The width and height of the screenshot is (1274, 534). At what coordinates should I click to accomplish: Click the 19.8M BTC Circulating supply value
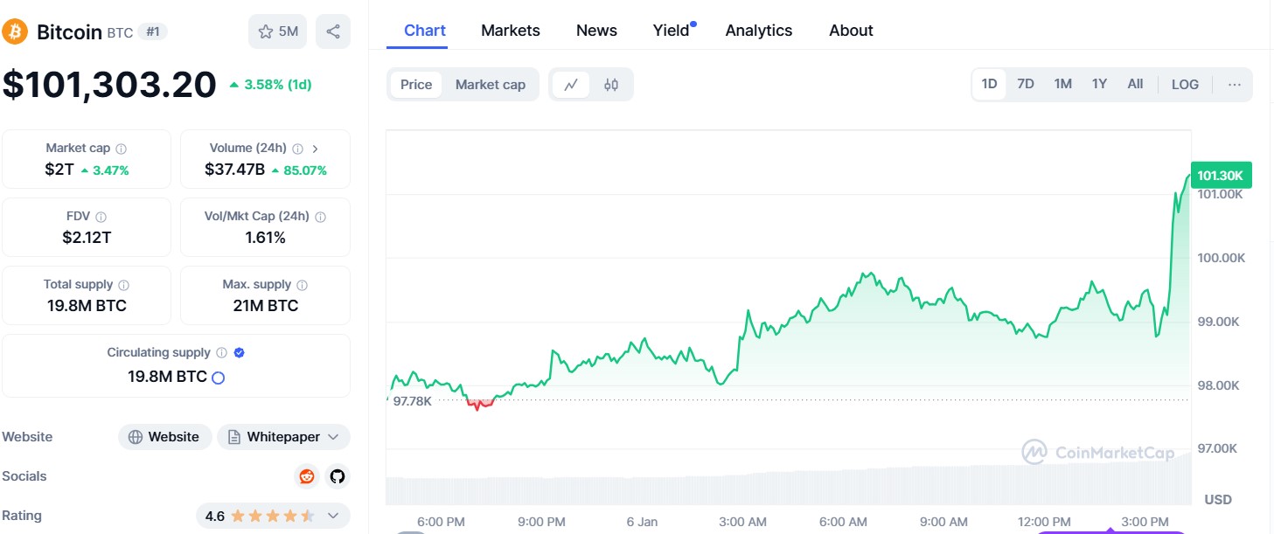pyautogui.click(x=168, y=377)
